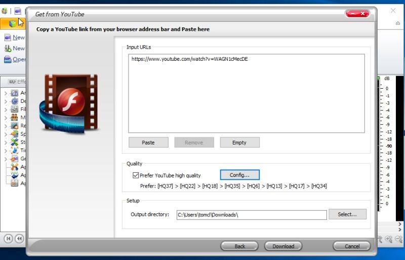Select the green-blue crossed arrows icon beside 'St'
Screen dimensions: 405x260
pos(15,142)
